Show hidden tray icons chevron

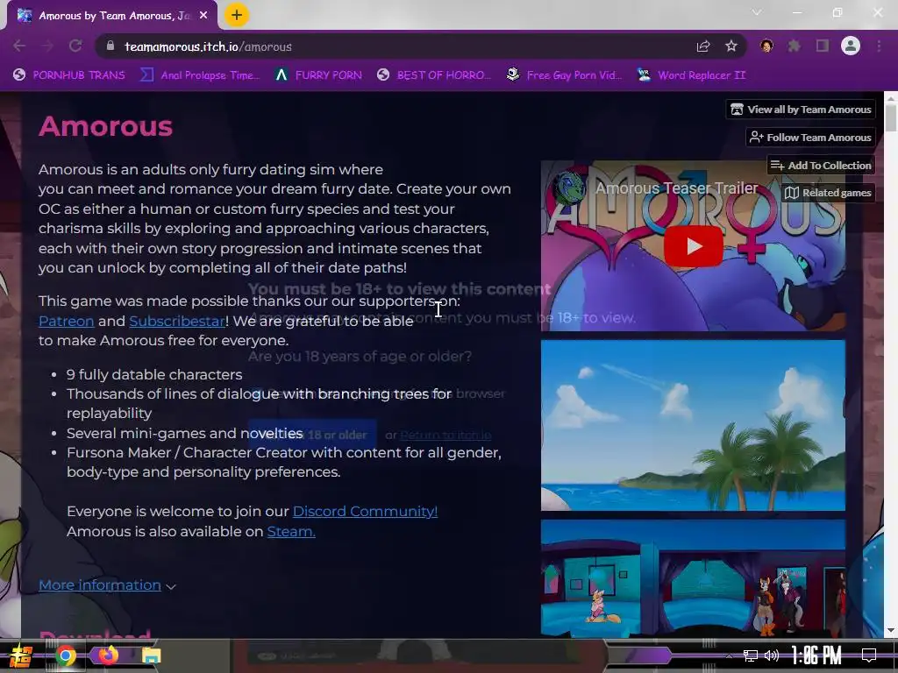coord(729,655)
